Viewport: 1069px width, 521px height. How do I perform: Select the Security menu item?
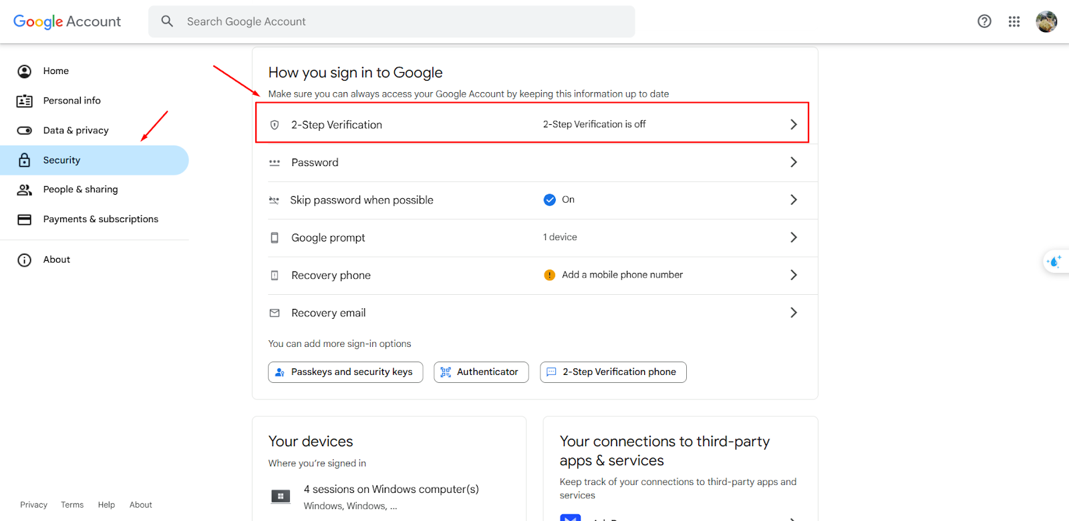(x=94, y=160)
